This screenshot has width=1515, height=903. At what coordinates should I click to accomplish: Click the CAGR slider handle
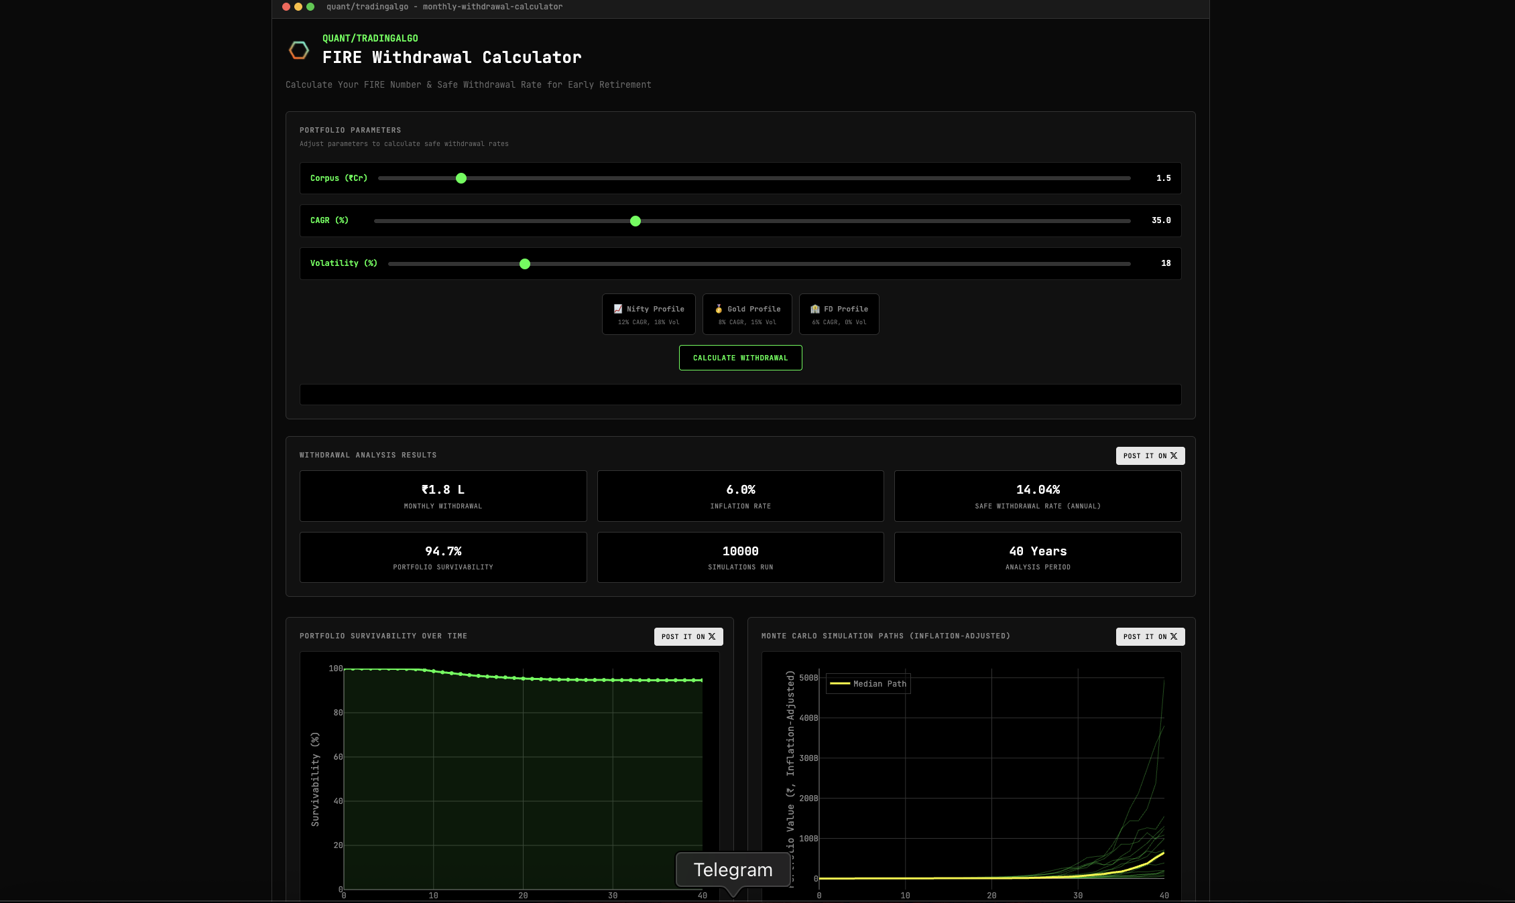(x=635, y=221)
